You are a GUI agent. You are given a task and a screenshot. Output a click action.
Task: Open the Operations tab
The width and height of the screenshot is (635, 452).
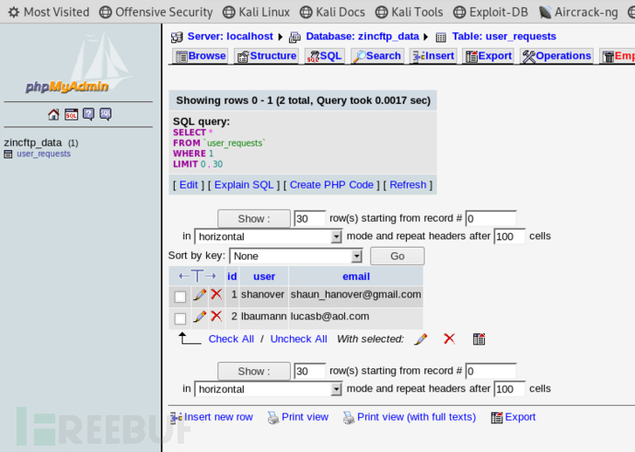[x=557, y=56]
